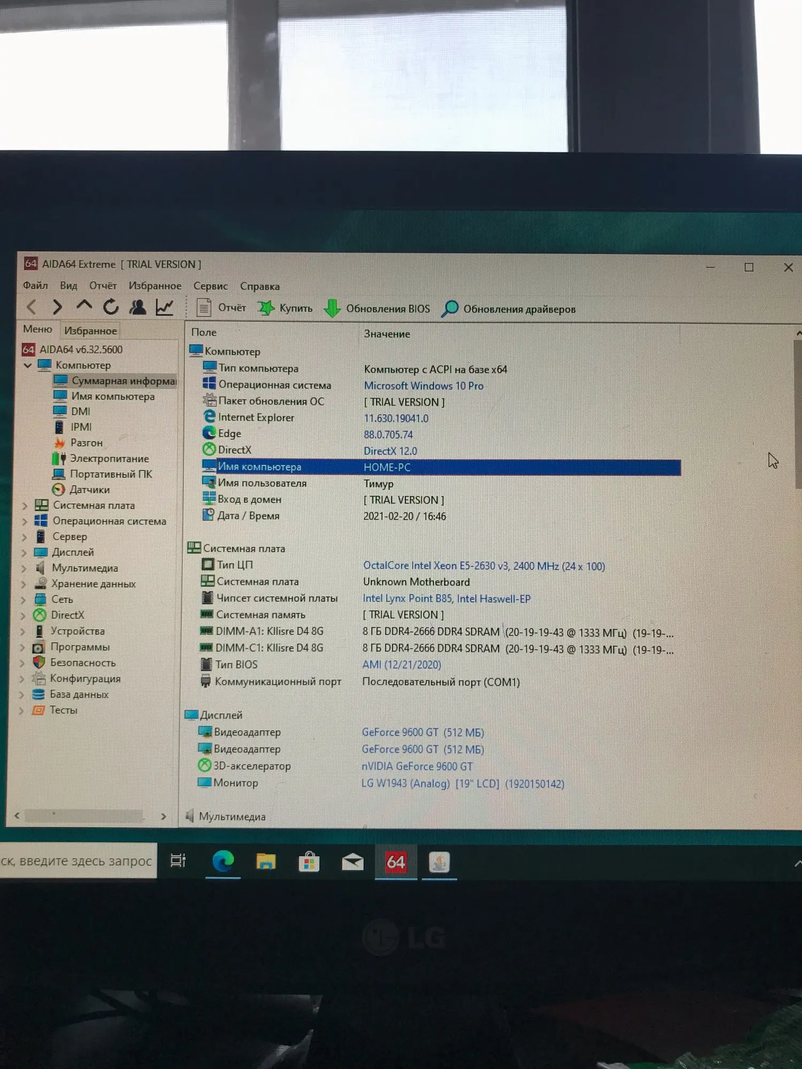Expand the Хранение данных tree node

point(23,584)
